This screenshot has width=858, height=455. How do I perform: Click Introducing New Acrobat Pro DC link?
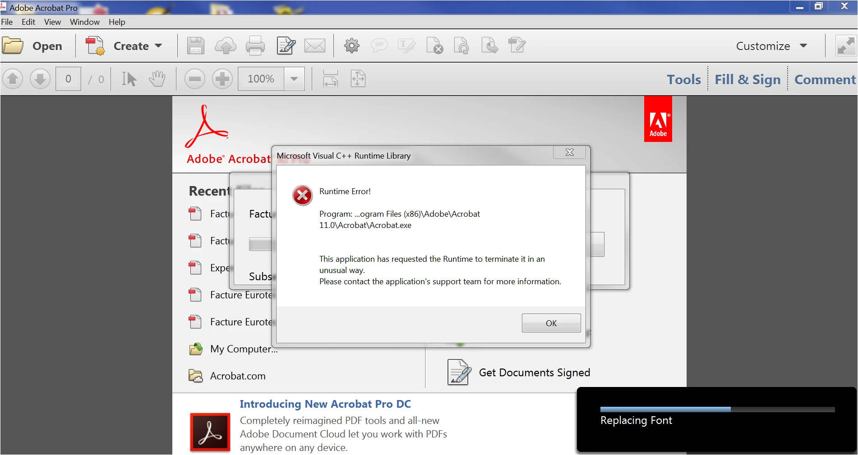(x=325, y=404)
